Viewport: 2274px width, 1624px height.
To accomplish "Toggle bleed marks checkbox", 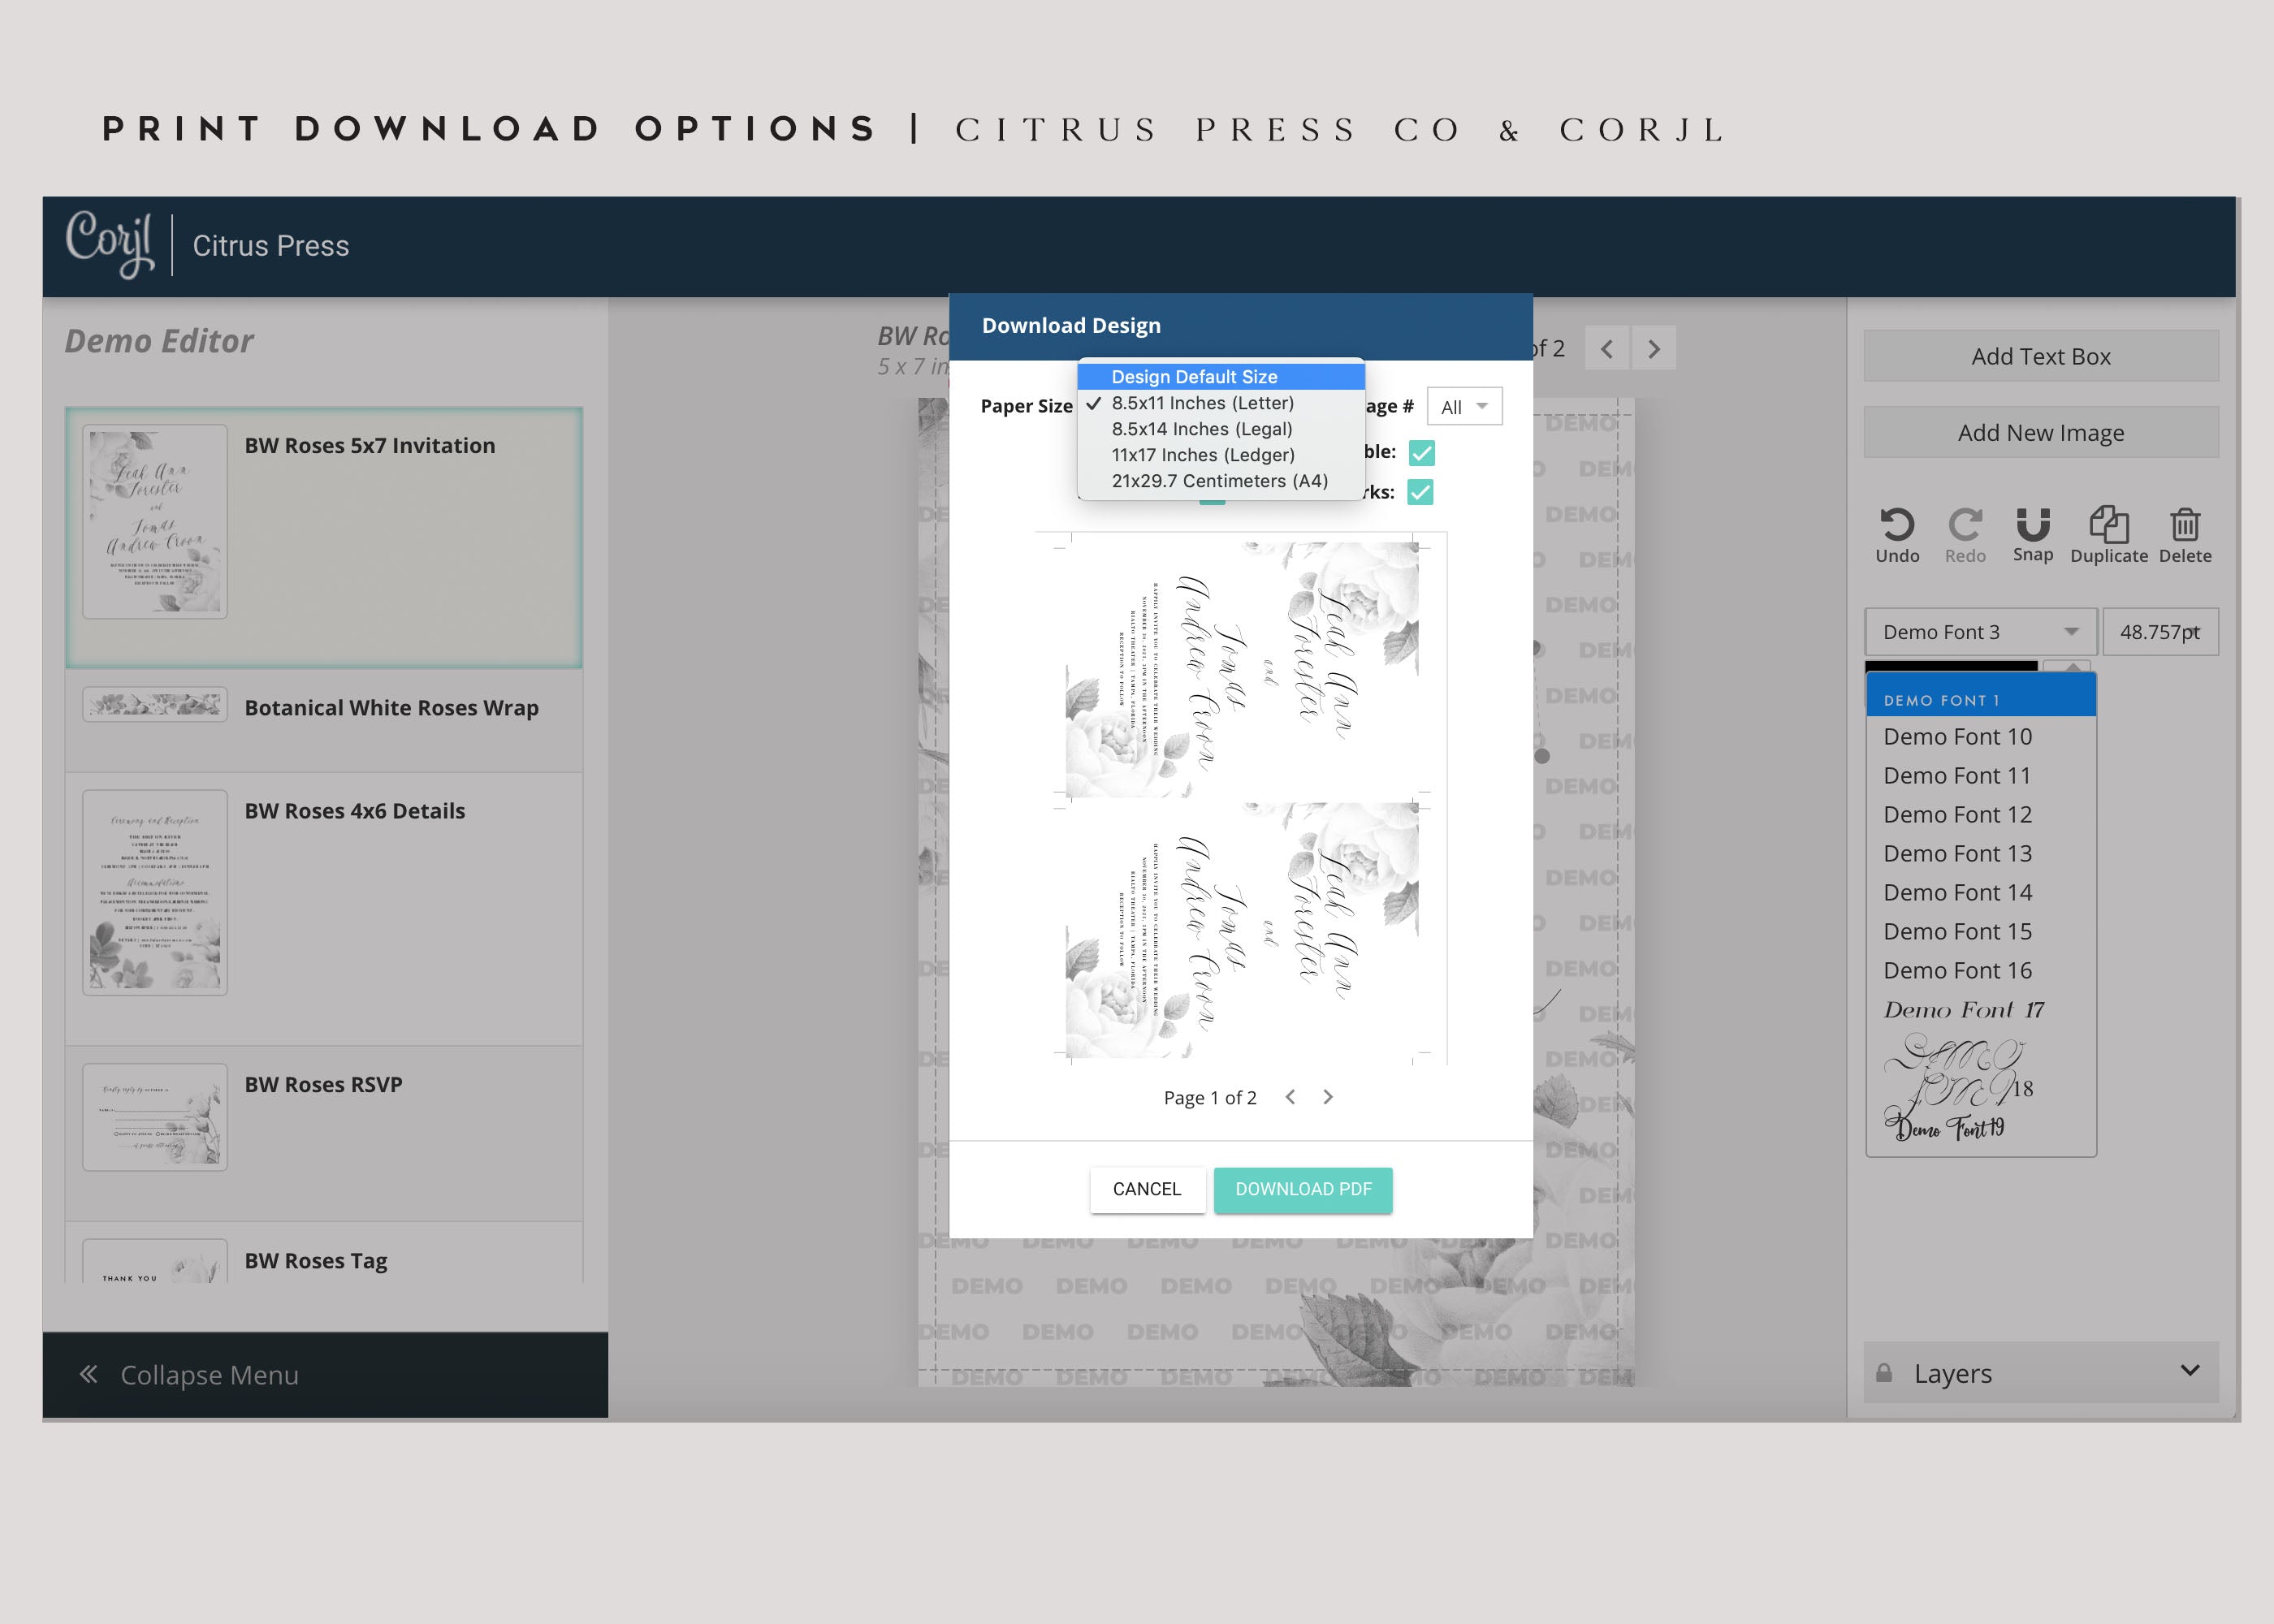I will pyautogui.click(x=1422, y=492).
